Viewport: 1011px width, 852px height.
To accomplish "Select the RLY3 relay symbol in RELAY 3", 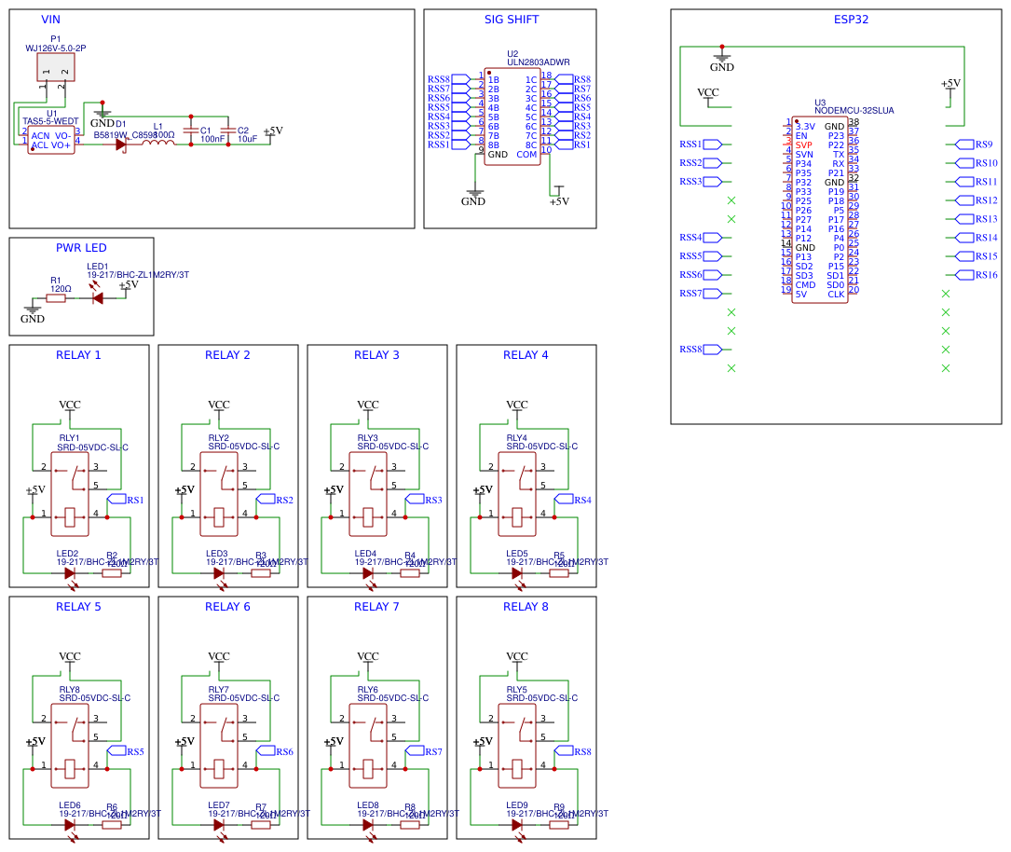I will (368, 494).
